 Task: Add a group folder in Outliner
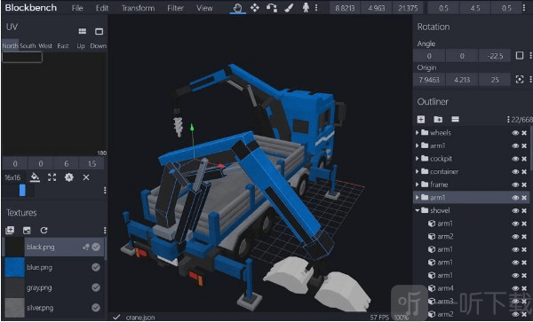(x=438, y=119)
